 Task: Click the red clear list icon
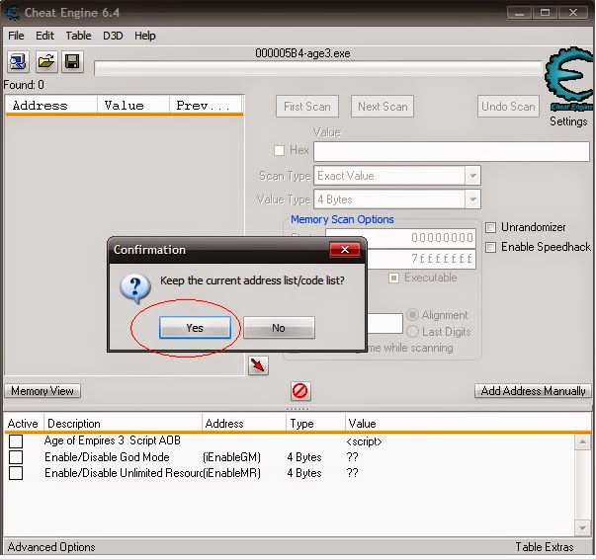point(300,391)
